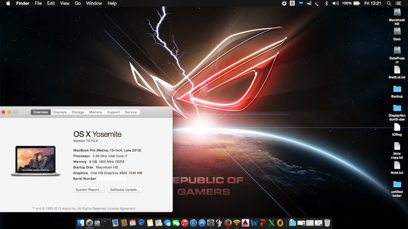This screenshot has height=229, width=408.
Task: Open the License Agreement link
Action: (x=122, y=209)
